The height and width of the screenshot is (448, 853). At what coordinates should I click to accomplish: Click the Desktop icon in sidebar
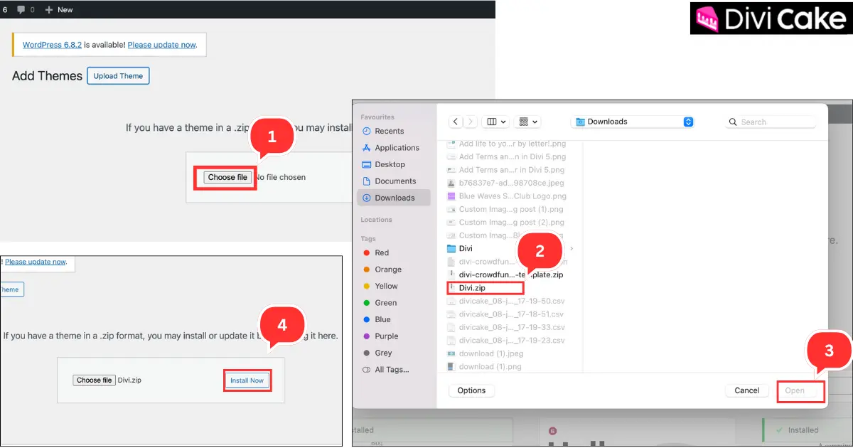click(x=367, y=164)
